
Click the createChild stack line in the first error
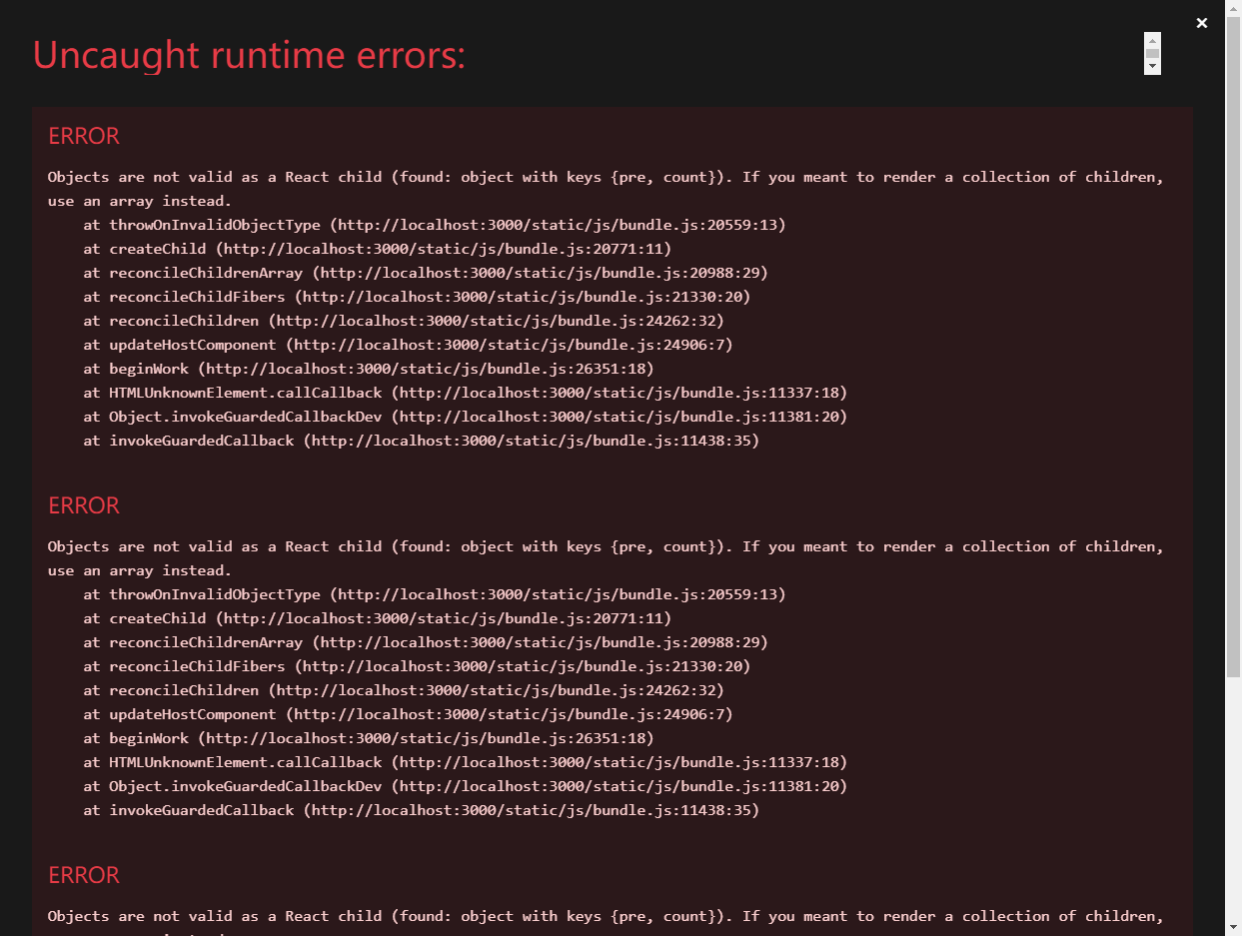[377, 249]
